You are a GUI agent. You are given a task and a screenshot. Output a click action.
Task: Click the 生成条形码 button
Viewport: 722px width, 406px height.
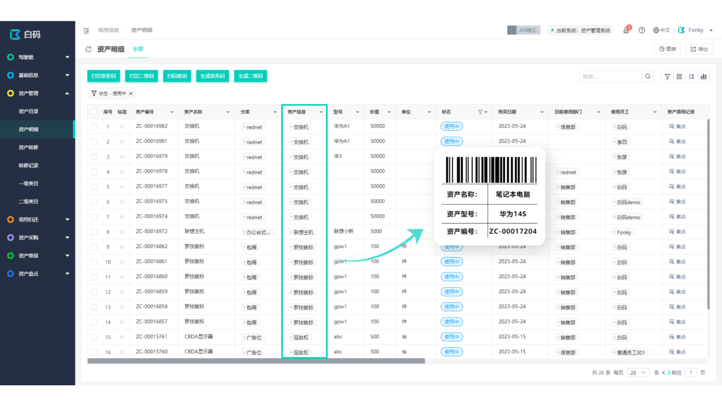click(213, 76)
